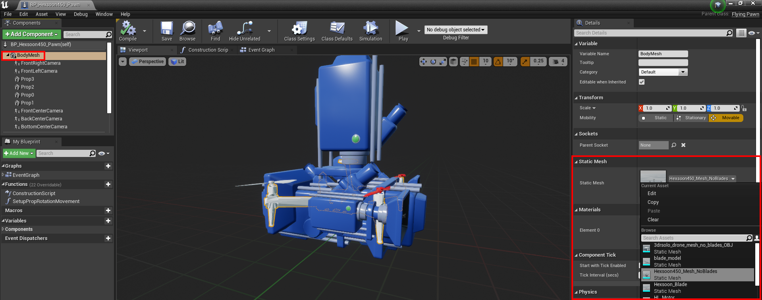
Task: Click the Variable Name field
Action: coord(663,54)
